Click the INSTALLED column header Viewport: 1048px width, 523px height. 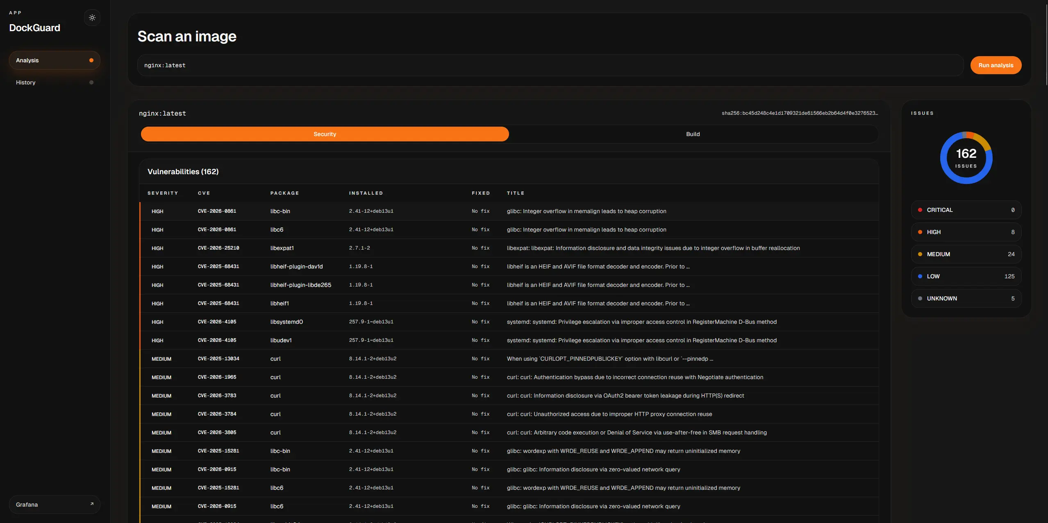[366, 193]
